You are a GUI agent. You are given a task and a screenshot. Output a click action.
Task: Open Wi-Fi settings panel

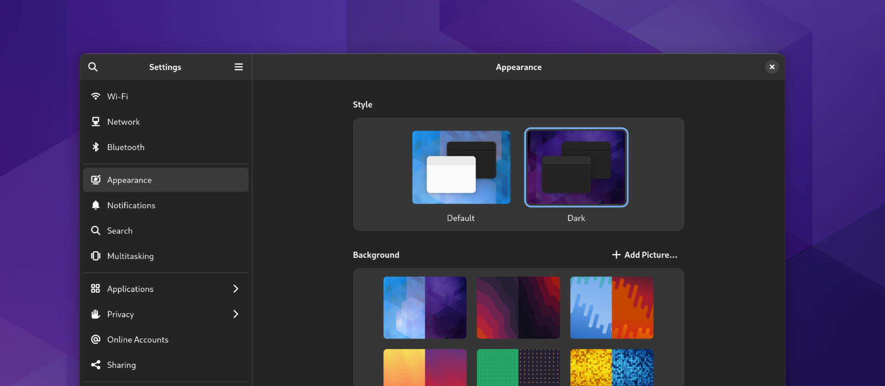[x=166, y=96]
